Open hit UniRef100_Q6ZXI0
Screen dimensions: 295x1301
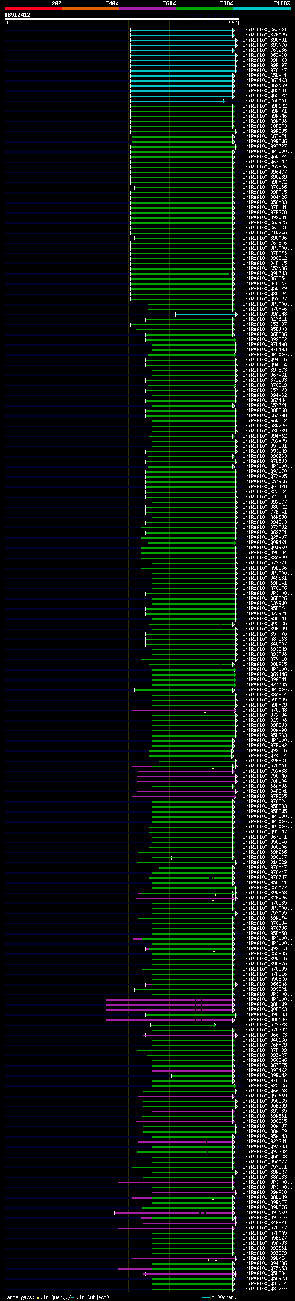pyautogui.click(x=264, y=55)
